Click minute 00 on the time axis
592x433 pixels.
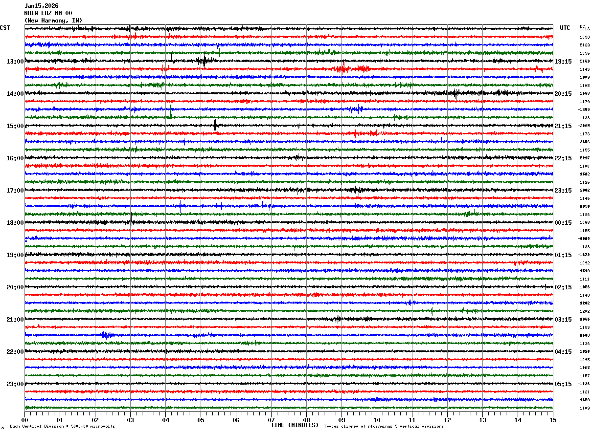[24, 420]
